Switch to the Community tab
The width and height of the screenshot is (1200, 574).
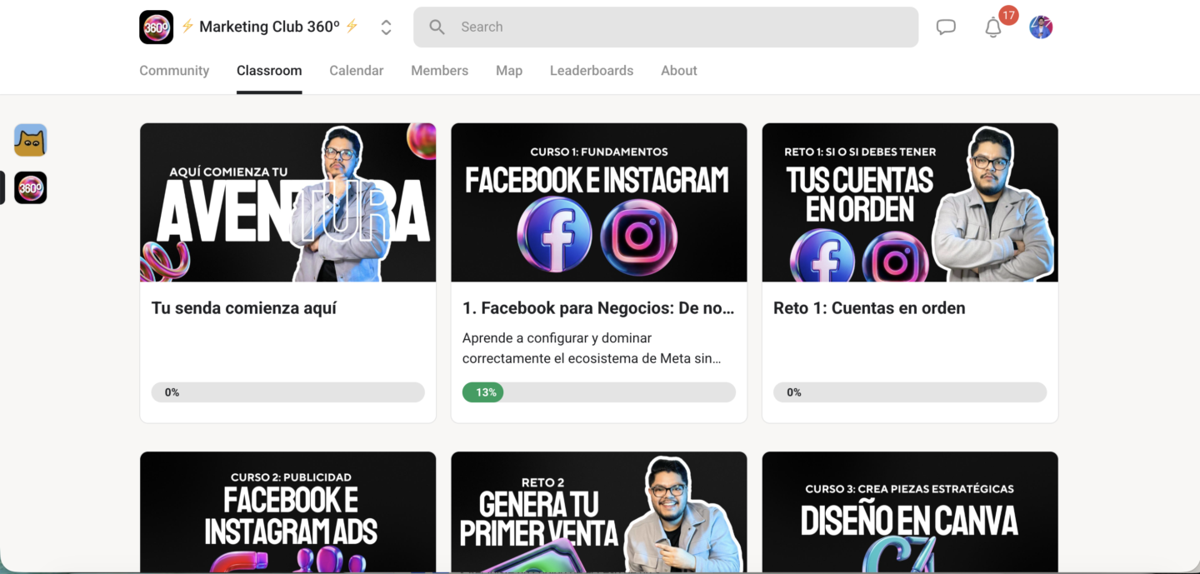click(174, 71)
